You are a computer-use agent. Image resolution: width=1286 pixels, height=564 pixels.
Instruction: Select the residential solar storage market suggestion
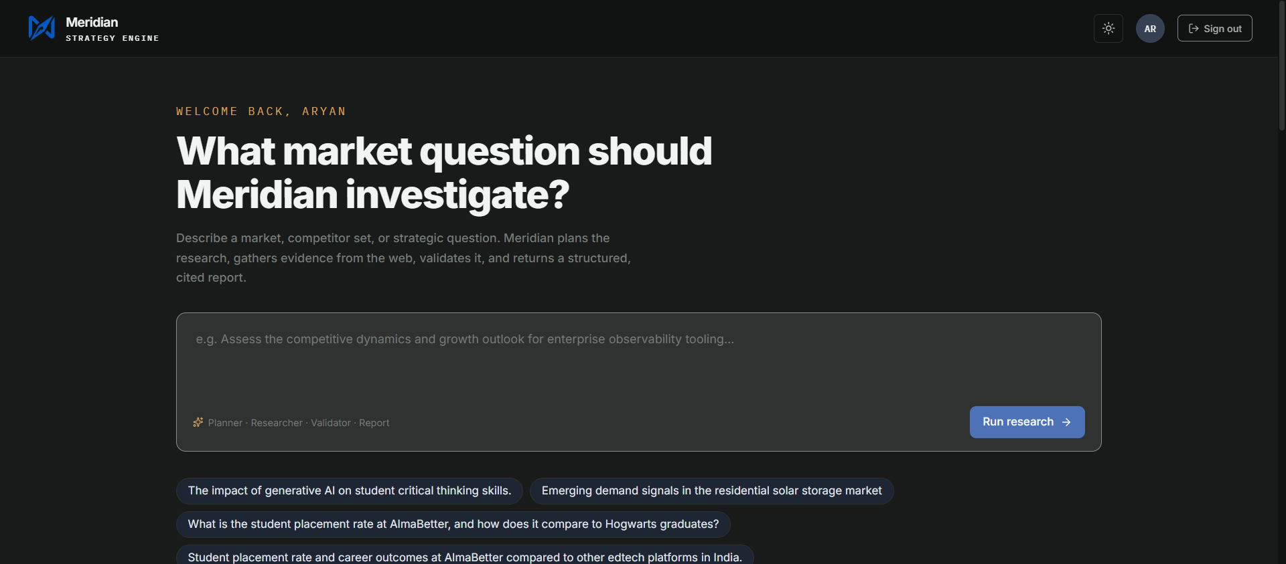coord(711,491)
